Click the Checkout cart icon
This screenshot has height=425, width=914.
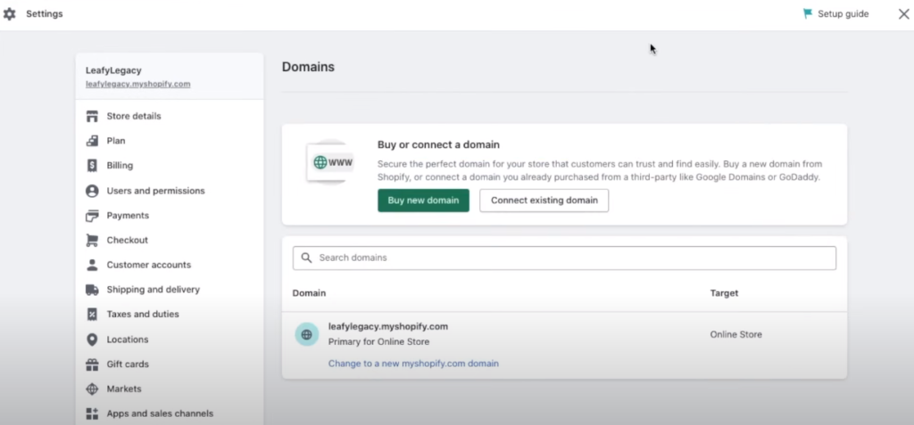pyautogui.click(x=92, y=241)
